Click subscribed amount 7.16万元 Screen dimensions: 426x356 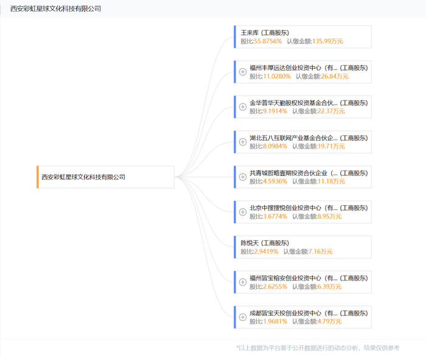(x=320, y=251)
